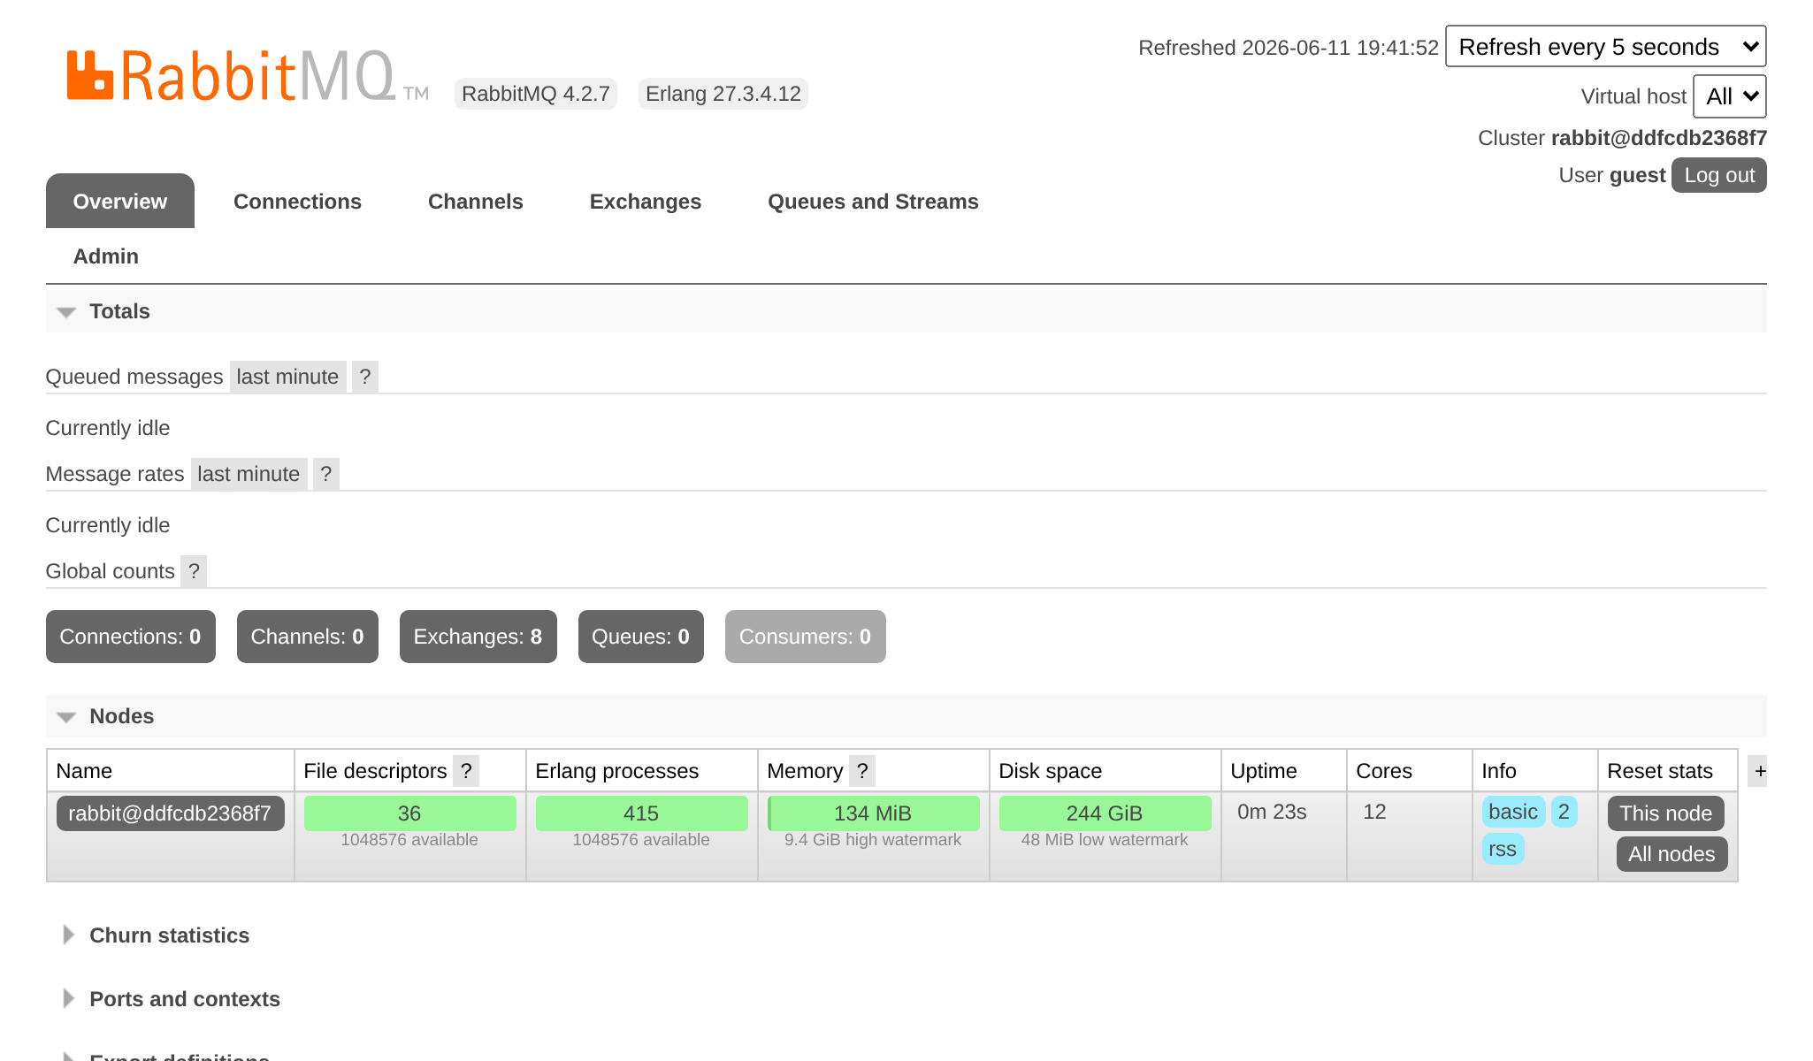Click Channels: 0 count button
Image resolution: width=1813 pixels, height=1061 pixels.
point(308,637)
